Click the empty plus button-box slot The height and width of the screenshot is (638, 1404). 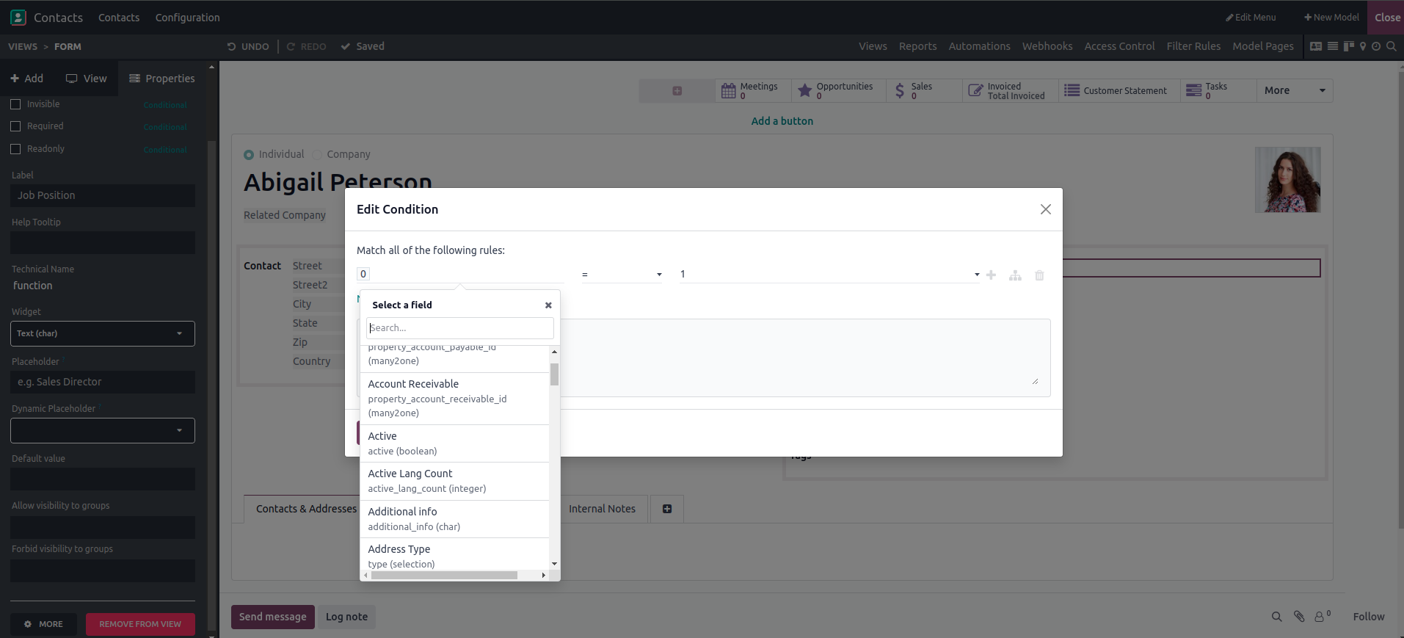(677, 90)
